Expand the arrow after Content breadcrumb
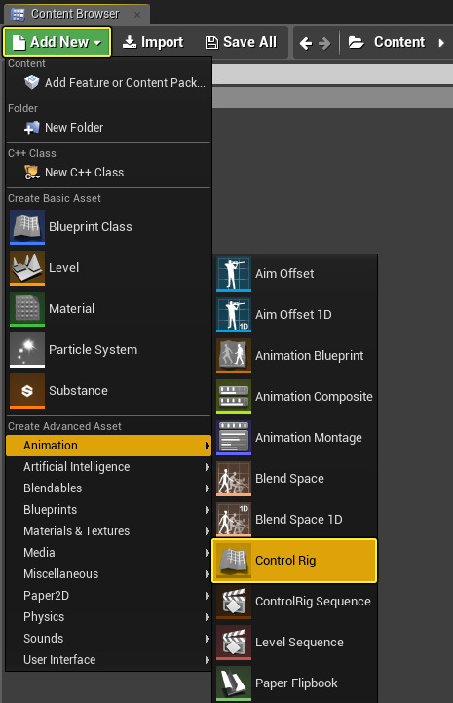 click(x=441, y=43)
